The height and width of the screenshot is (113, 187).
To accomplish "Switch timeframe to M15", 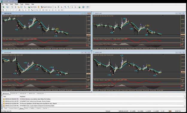I will tap(43, 10).
